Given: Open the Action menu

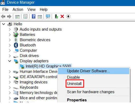Looking at the screenshot, I should click(x=18, y=10).
